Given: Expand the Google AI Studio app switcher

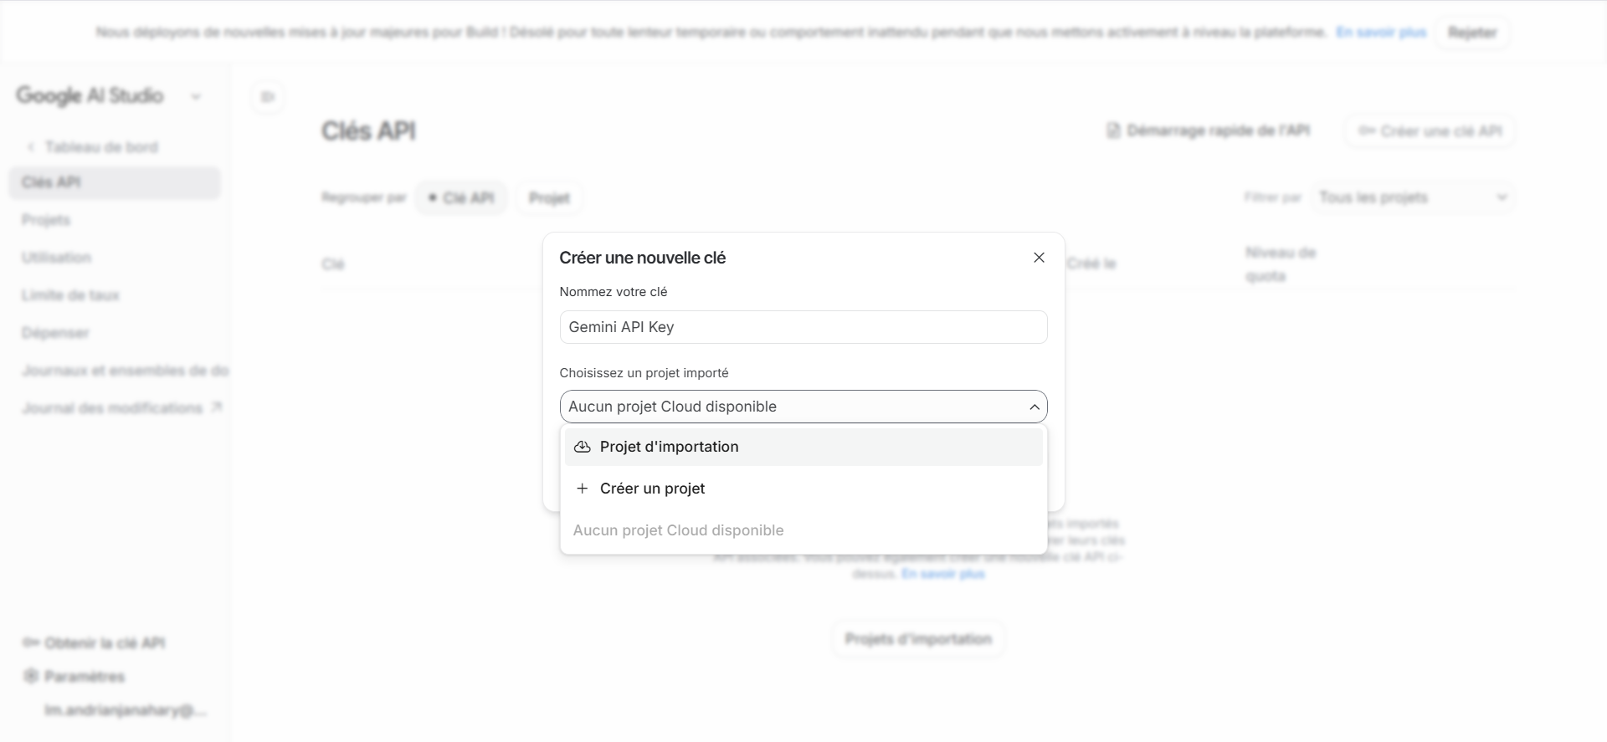Looking at the screenshot, I should click(196, 96).
